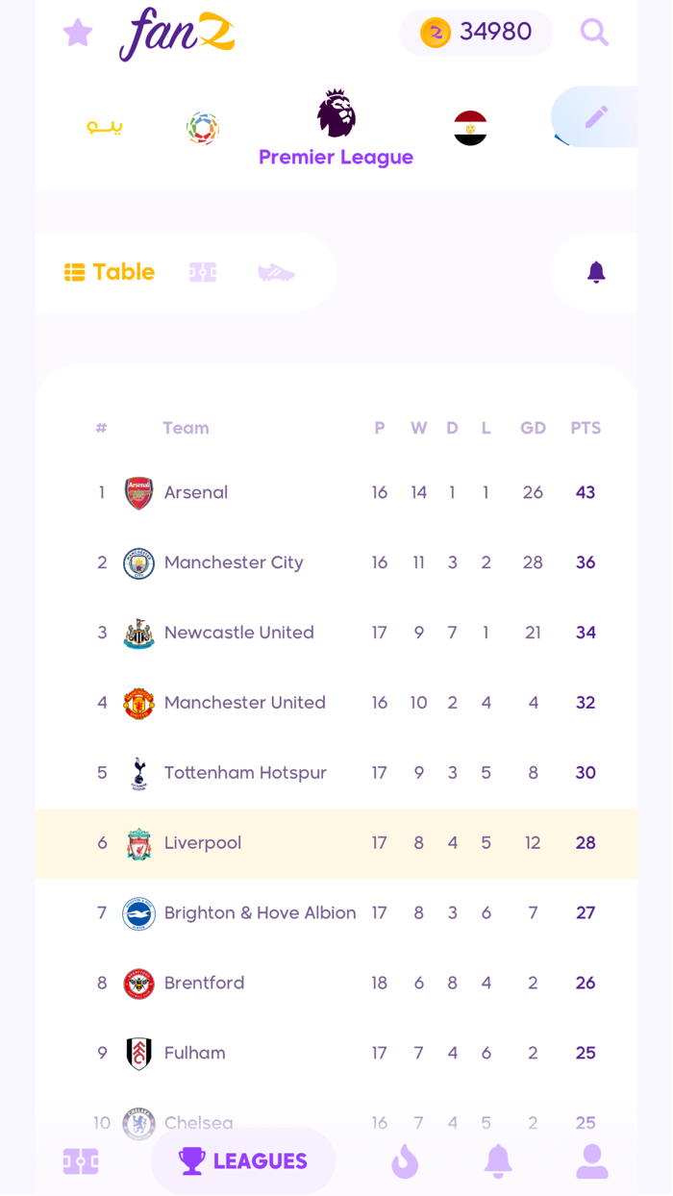This screenshot has height=1196, width=673.
Task: Open search with the magnifier icon
Action: pos(594,32)
